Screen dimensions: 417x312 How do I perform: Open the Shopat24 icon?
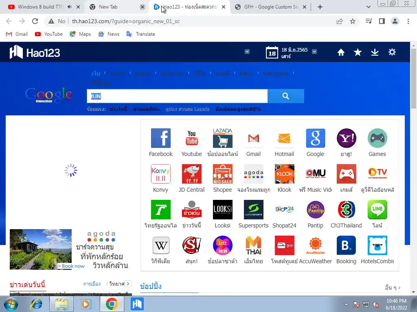click(x=284, y=210)
